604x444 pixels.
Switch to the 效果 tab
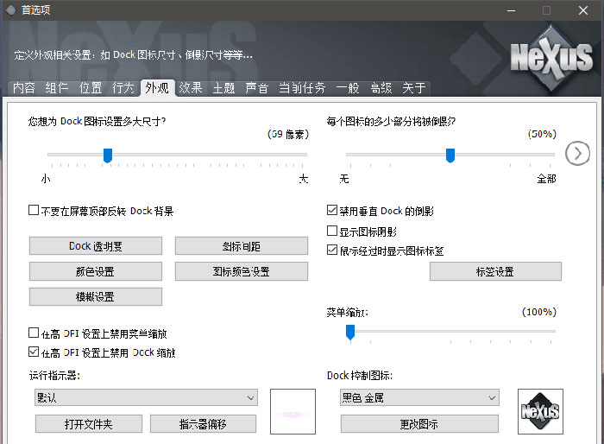(191, 88)
